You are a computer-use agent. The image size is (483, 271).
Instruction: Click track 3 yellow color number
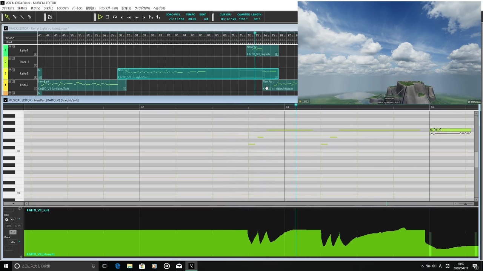5,73
